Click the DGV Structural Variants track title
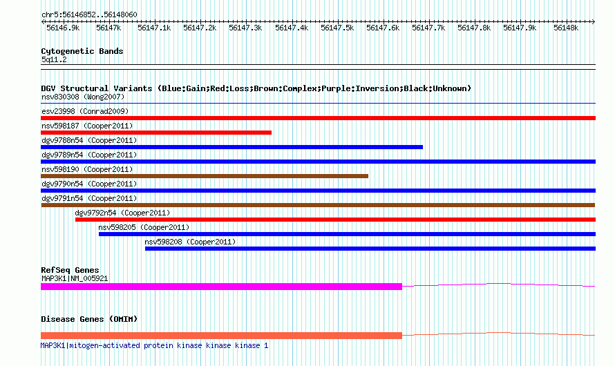The width and height of the screenshot is (615, 366). [x=256, y=88]
